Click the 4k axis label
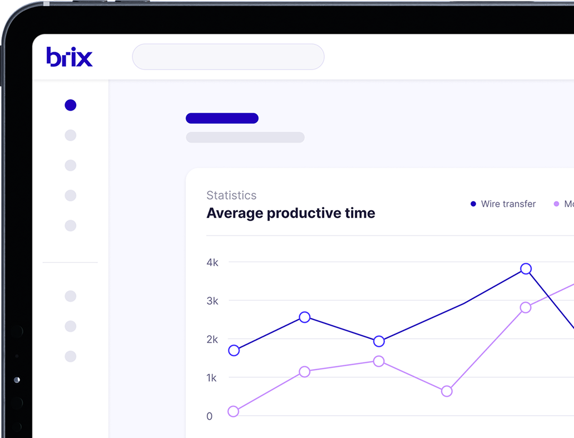 click(212, 262)
